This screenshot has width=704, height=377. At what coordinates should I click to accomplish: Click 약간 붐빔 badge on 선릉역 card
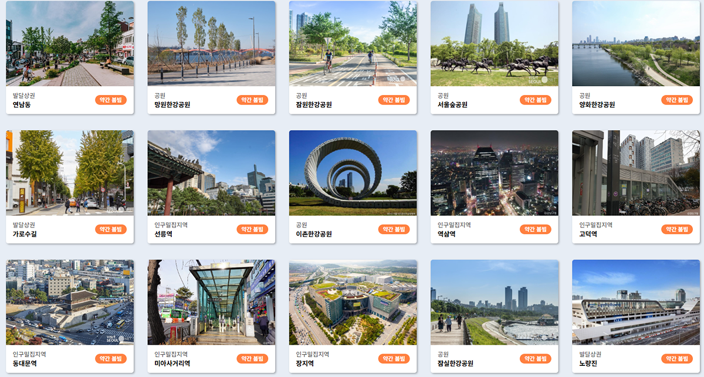click(252, 229)
